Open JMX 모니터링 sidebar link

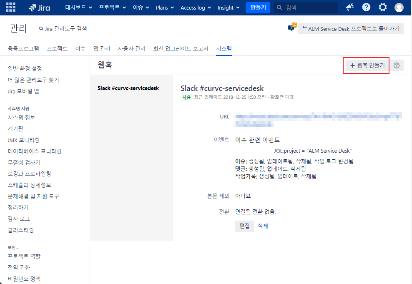pyautogui.click(x=24, y=140)
